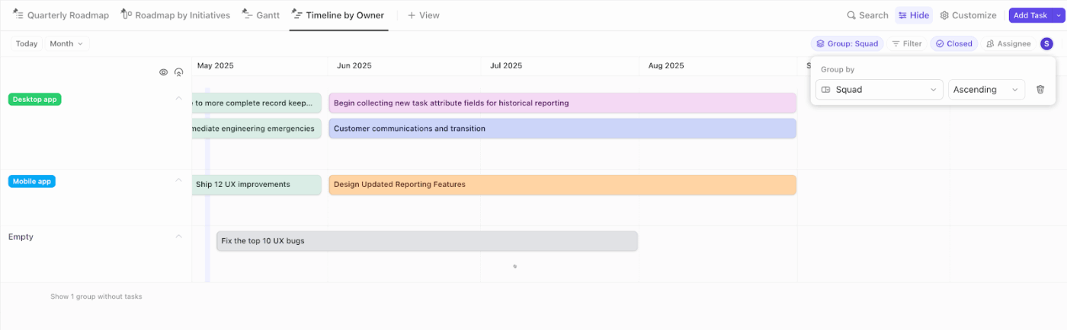1067x330 pixels.
Task: Click the collapse-all groups icon
Action: click(x=179, y=72)
